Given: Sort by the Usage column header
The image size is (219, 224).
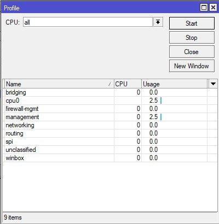Looking at the screenshot, I should (x=175, y=84).
